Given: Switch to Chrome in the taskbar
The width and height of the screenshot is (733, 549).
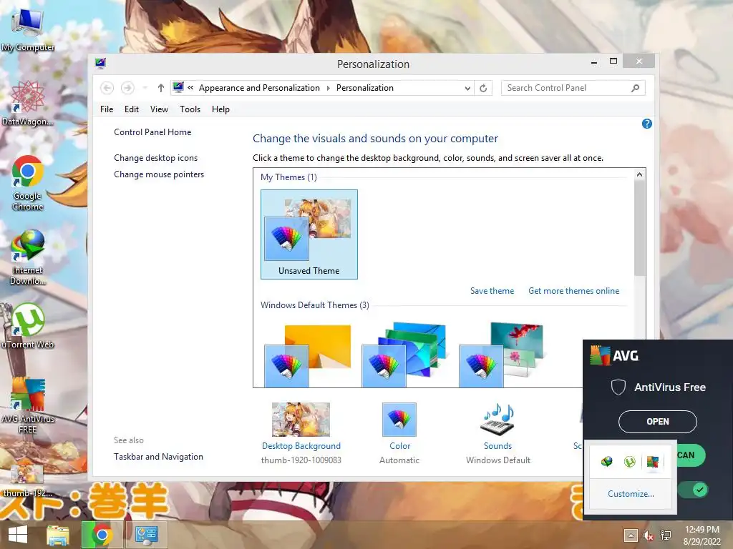Looking at the screenshot, I should (102, 535).
